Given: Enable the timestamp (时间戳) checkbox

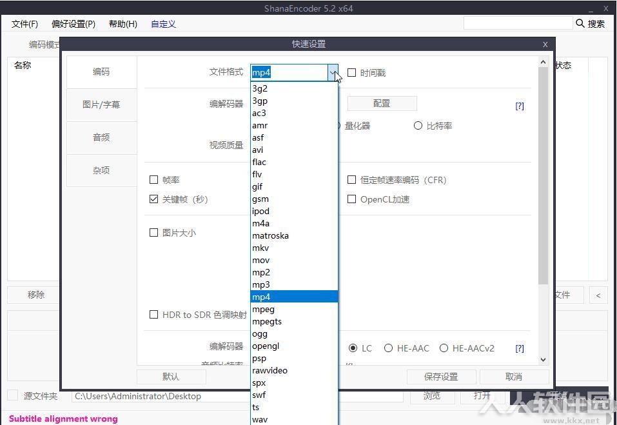Looking at the screenshot, I should pyautogui.click(x=352, y=73).
